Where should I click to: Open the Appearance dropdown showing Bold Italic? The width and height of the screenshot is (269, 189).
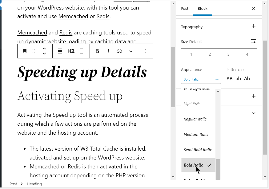(x=201, y=79)
